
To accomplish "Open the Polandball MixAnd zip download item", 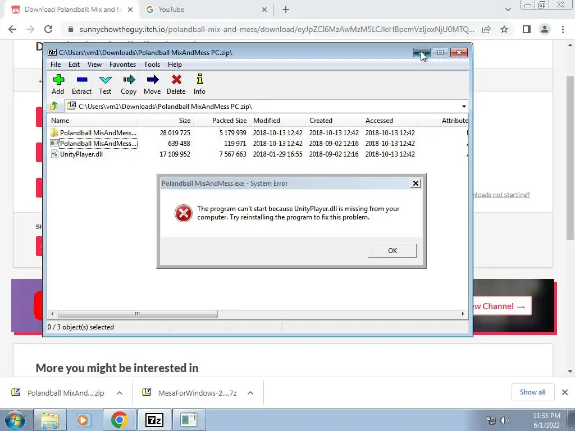I will tap(58, 393).
